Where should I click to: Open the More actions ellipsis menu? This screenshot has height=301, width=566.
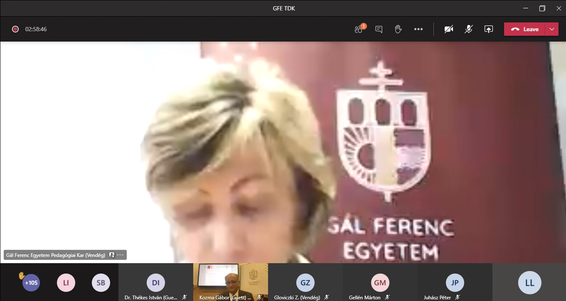418,29
